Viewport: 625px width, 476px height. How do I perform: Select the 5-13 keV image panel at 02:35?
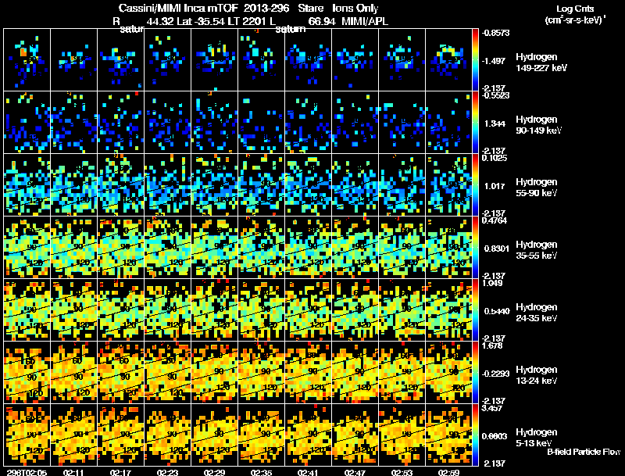point(262,435)
